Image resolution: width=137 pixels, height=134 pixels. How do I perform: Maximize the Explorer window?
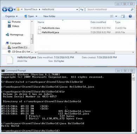(125, 4)
